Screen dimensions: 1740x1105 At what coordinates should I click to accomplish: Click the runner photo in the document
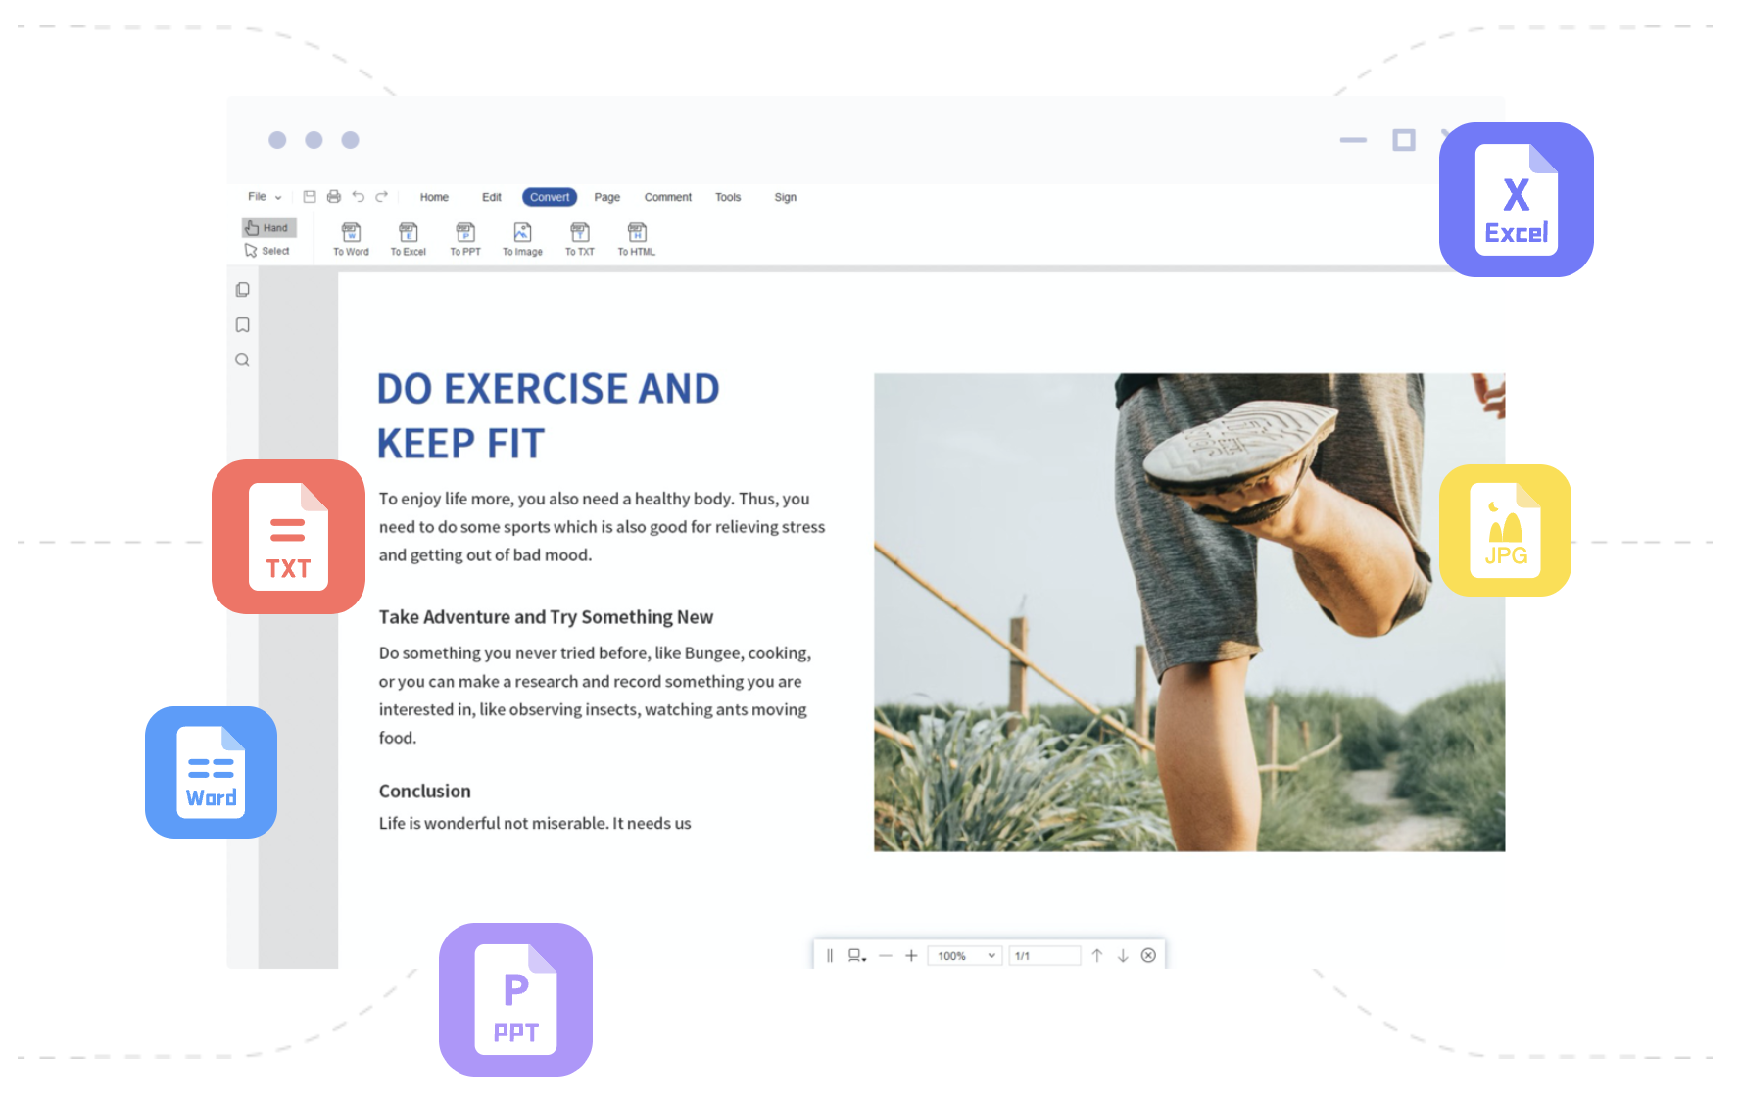pos(1189,612)
